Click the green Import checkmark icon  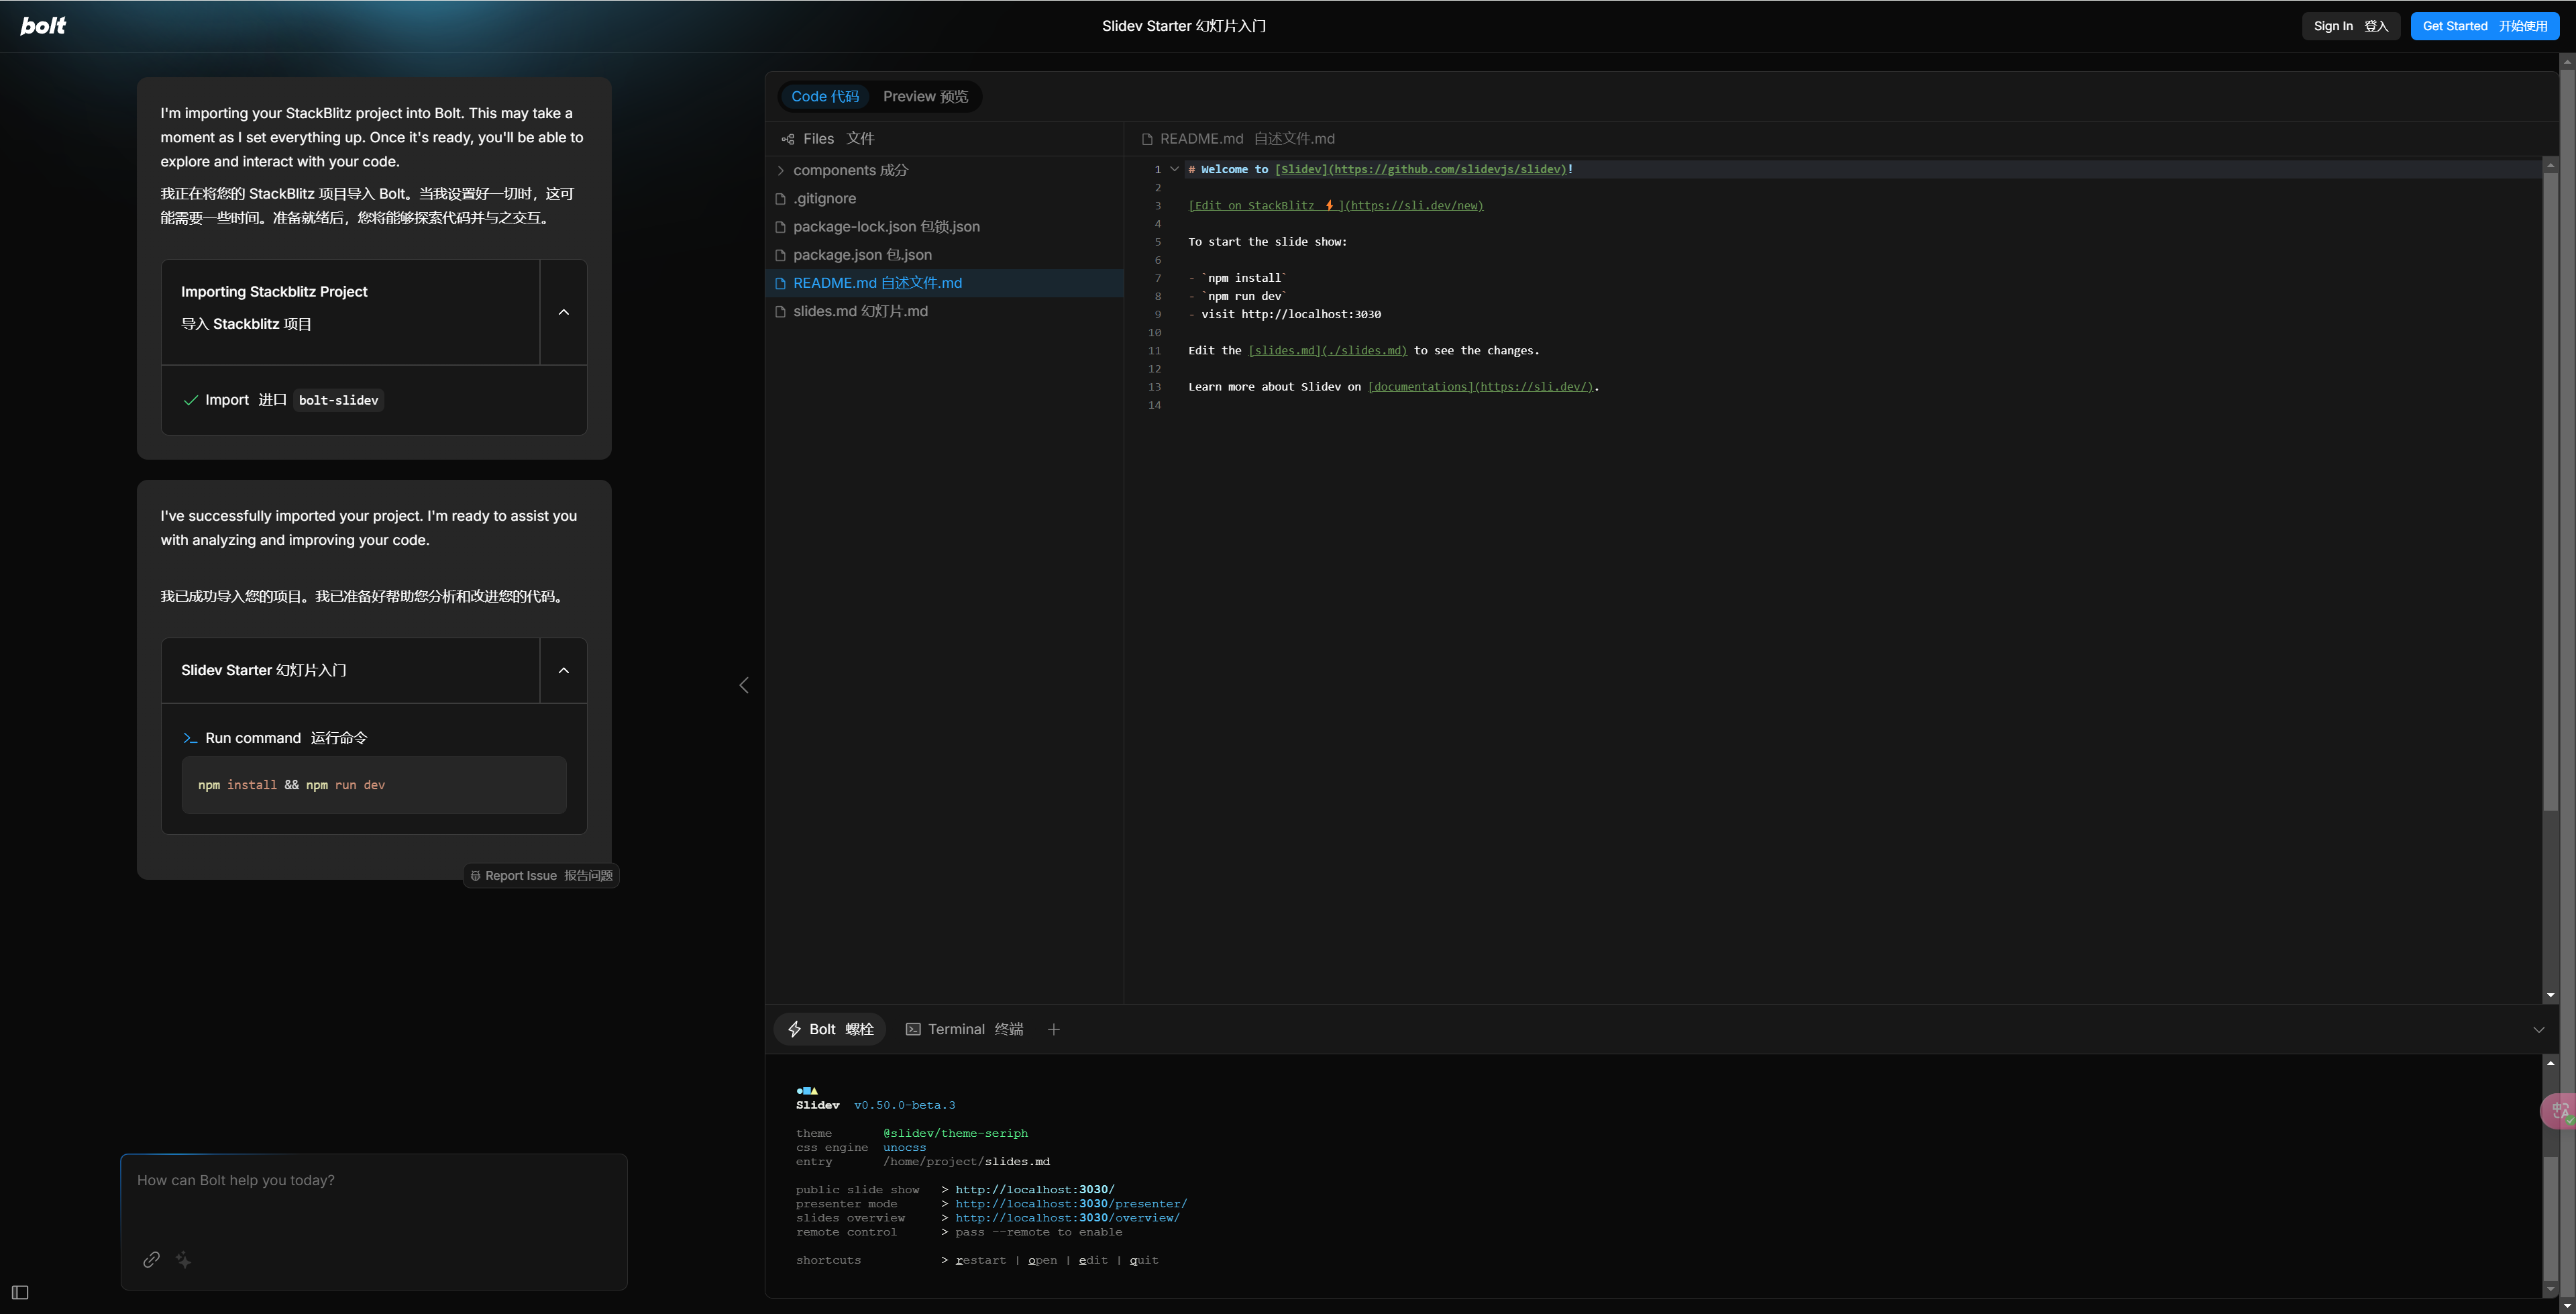coord(191,400)
